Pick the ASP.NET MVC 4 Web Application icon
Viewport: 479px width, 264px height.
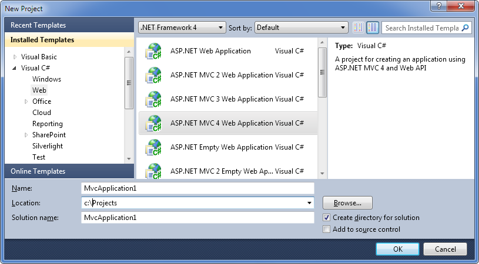click(x=154, y=123)
